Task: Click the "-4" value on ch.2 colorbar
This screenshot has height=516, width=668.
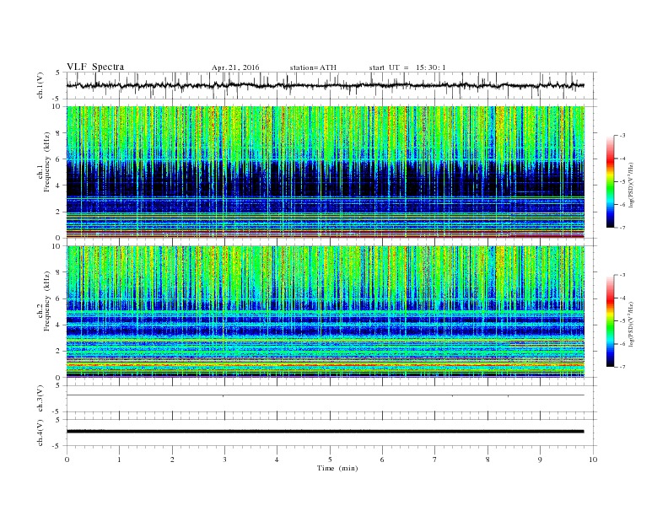Action: coord(622,298)
